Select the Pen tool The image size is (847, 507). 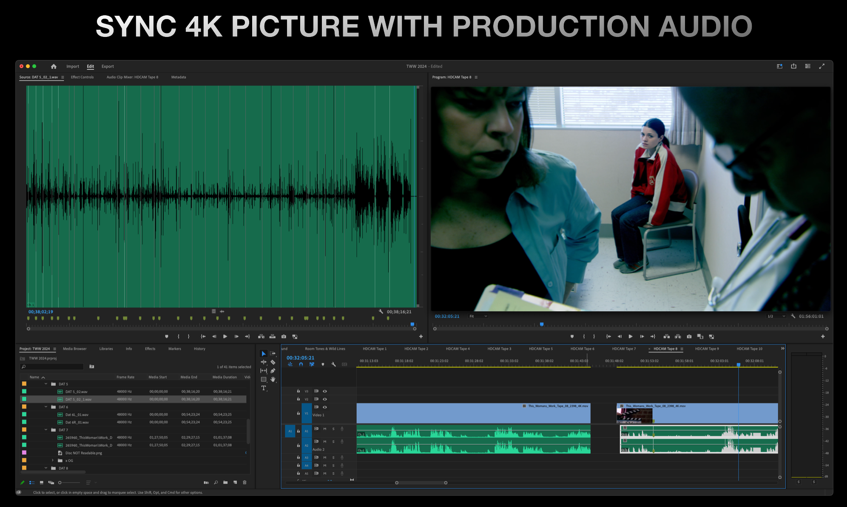tap(273, 371)
